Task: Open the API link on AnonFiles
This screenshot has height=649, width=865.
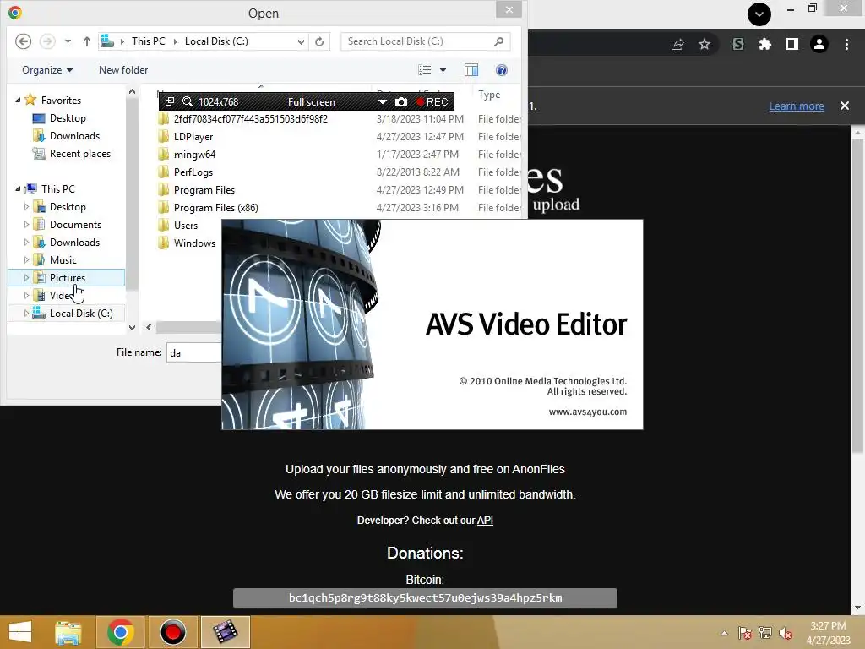Action: coord(485,521)
